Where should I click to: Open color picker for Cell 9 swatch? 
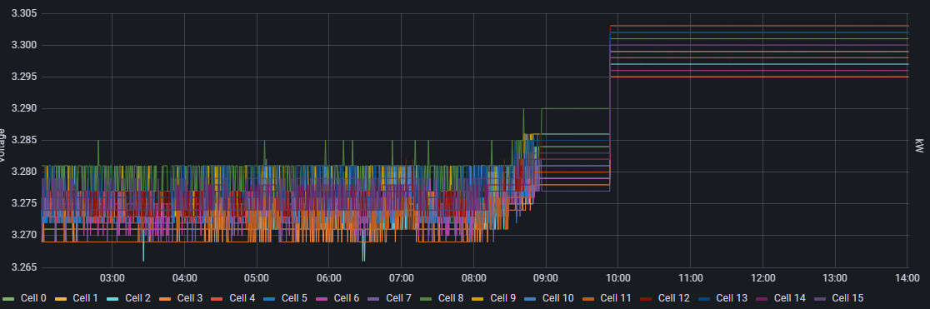[478, 298]
